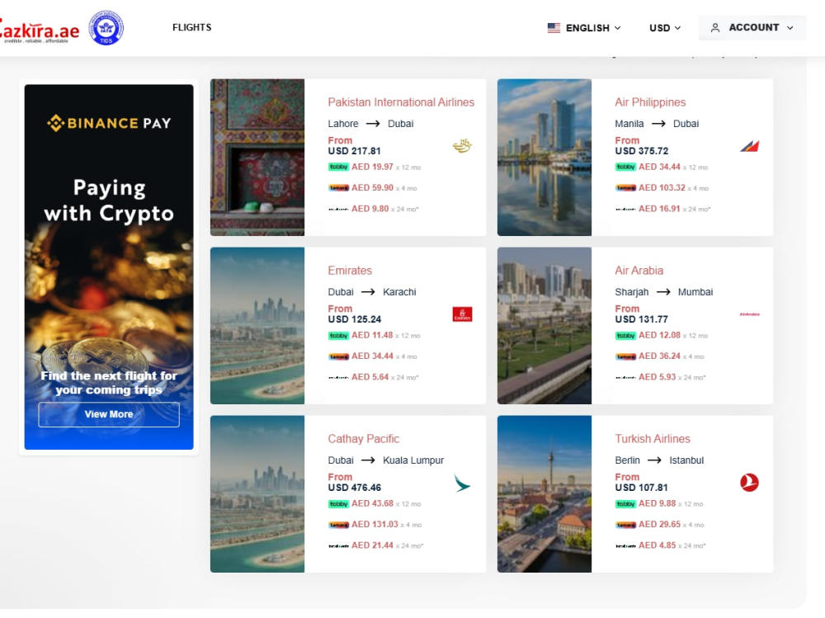Click the price USD 476.46

(x=354, y=488)
